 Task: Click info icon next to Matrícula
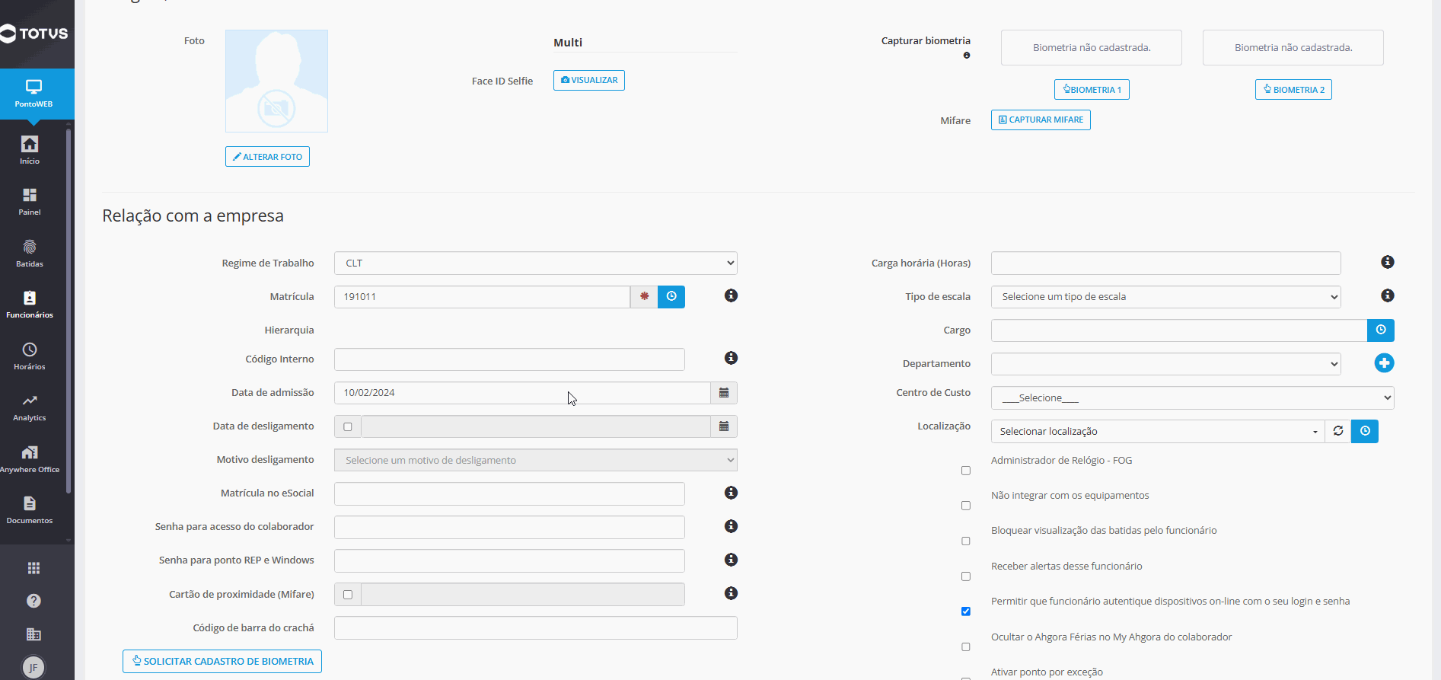click(731, 295)
